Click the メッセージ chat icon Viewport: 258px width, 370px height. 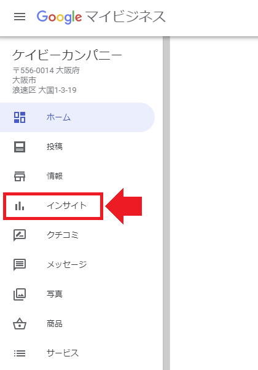point(20,264)
